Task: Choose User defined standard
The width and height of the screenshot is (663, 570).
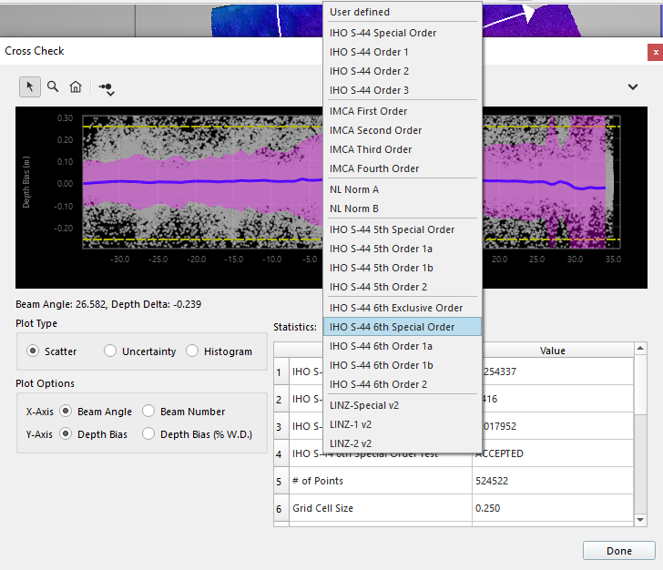Action: click(x=360, y=12)
